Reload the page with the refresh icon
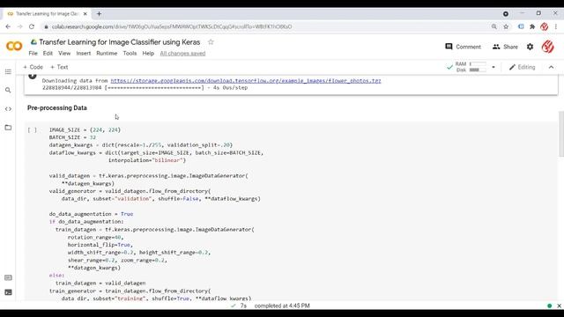 (x=32, y=26)
